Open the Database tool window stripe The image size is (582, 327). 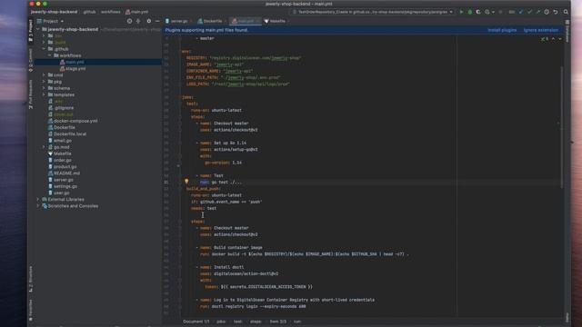click(567, 32)
